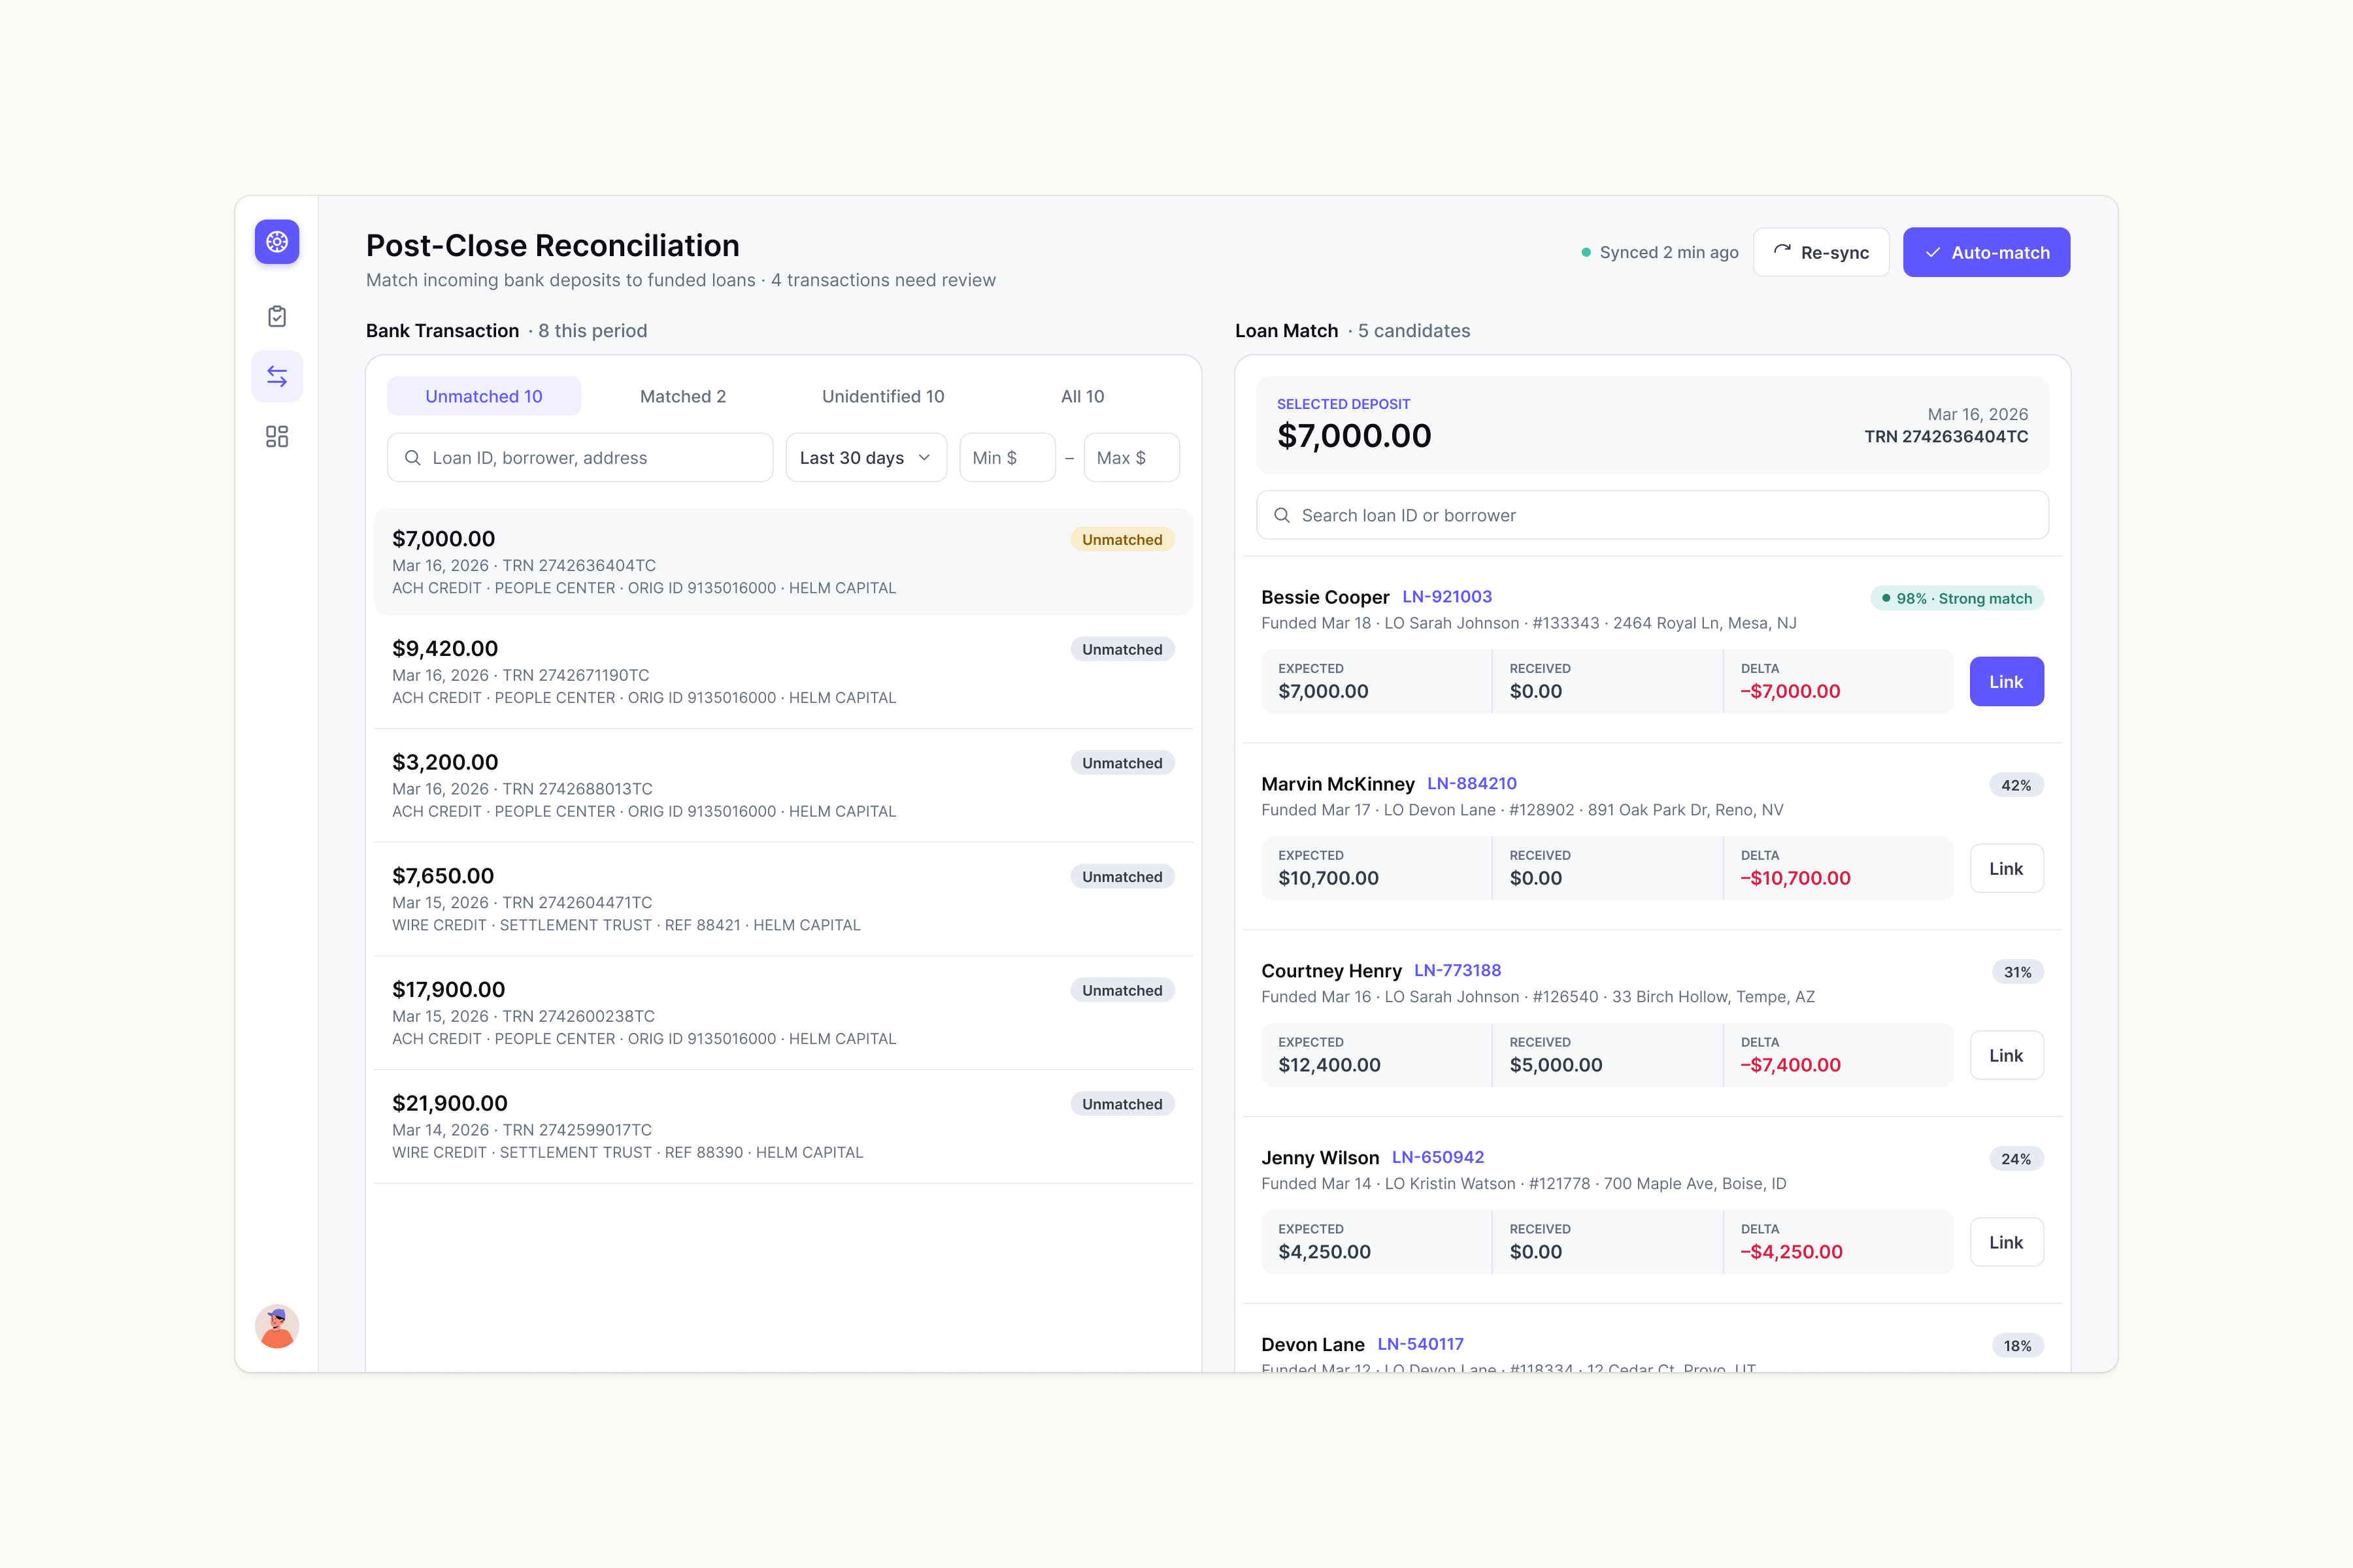Click search magnifier icon in transaction filter
Image resolution: width=2353 pixels, height=1568 pixels.
coord(412,458)
